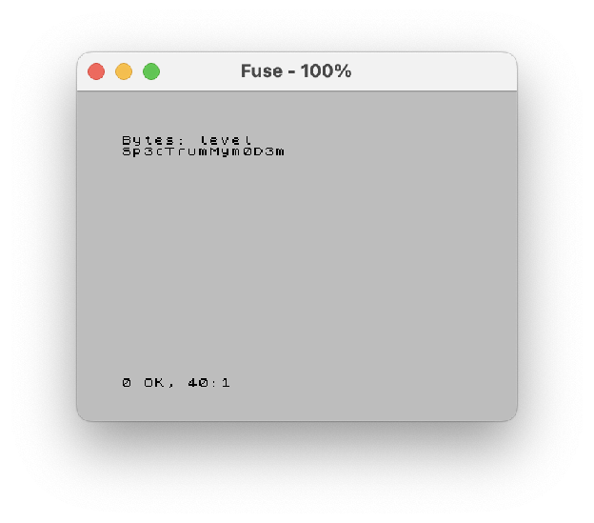Click the "OK" word in the status report
Viewport: 594px width, 523px height.
pos(154,383)
